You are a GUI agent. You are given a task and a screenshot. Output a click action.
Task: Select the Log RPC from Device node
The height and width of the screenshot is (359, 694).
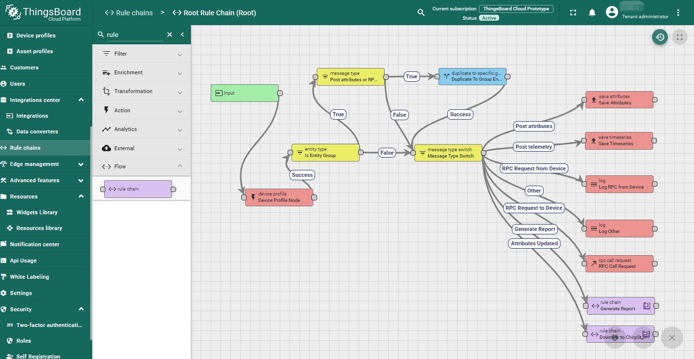619,184
